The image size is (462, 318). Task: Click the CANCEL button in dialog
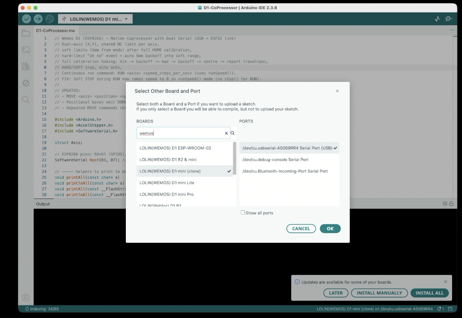coord(301,229)
